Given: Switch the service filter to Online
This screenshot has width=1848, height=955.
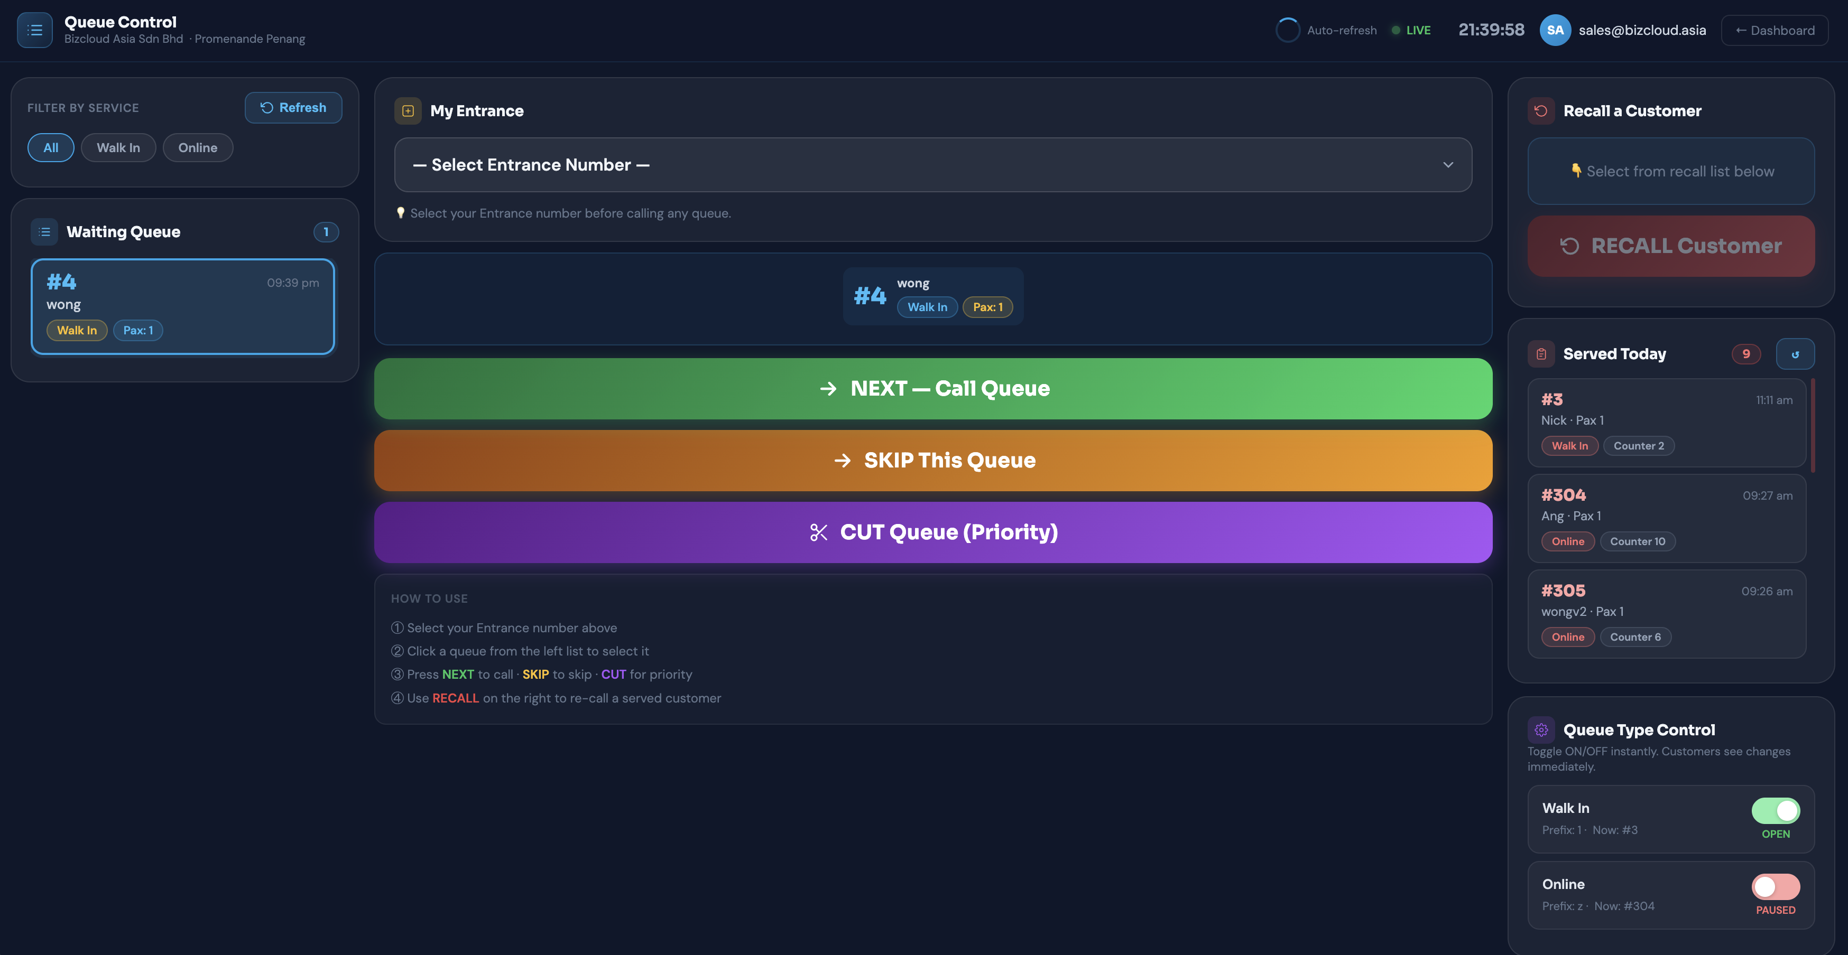Looking at the screenshot, I should [198, 148].
